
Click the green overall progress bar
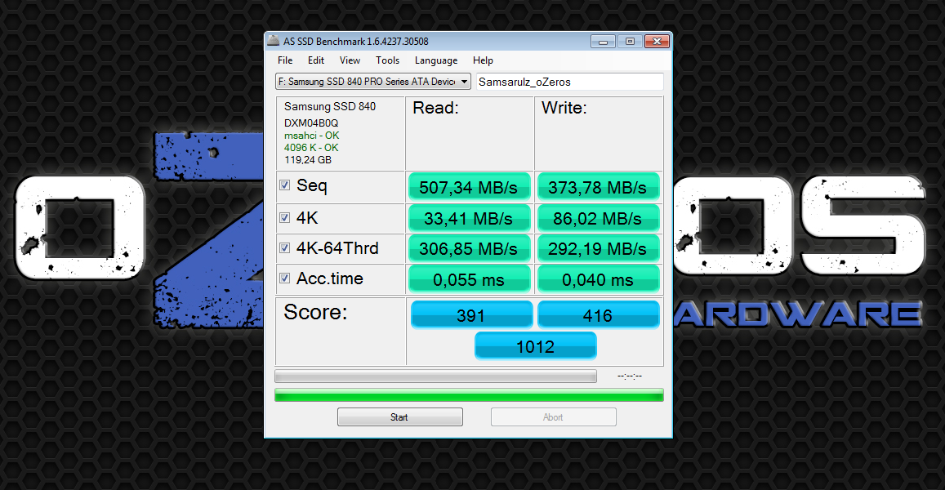point(469,395)
